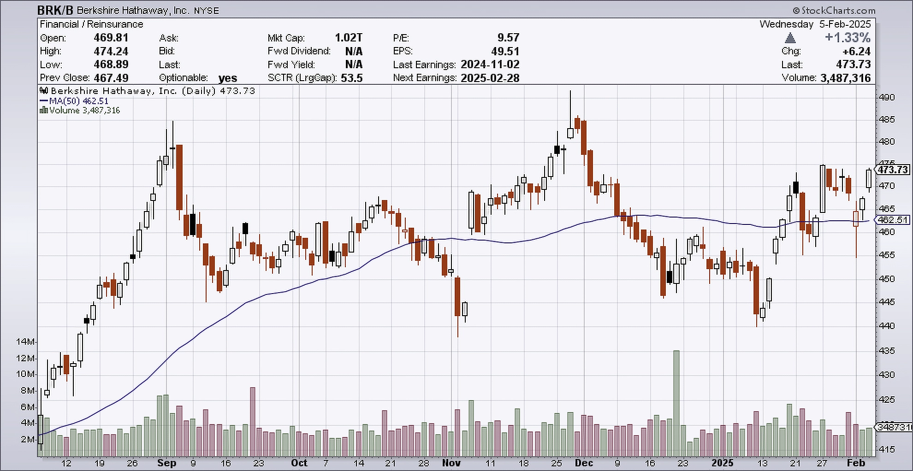The width and height of the screenshot is (913, 471).
Task: Click the EPS value 49.51
Action: (x=505, y=51)
